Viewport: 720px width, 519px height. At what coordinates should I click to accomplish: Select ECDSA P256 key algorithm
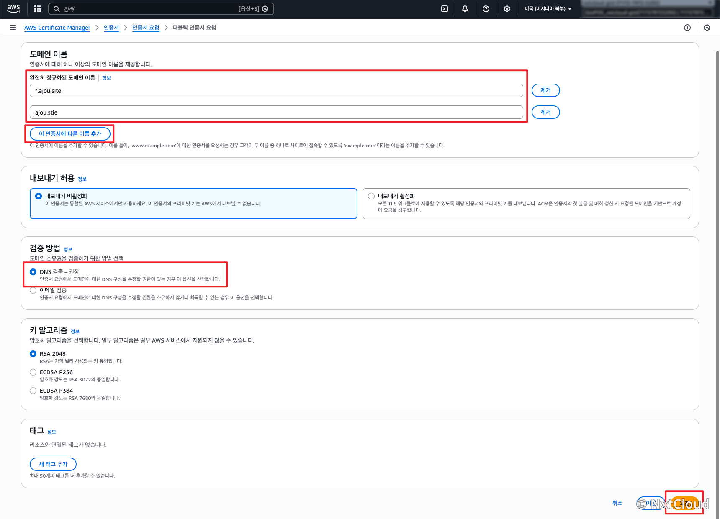(33, 372)
